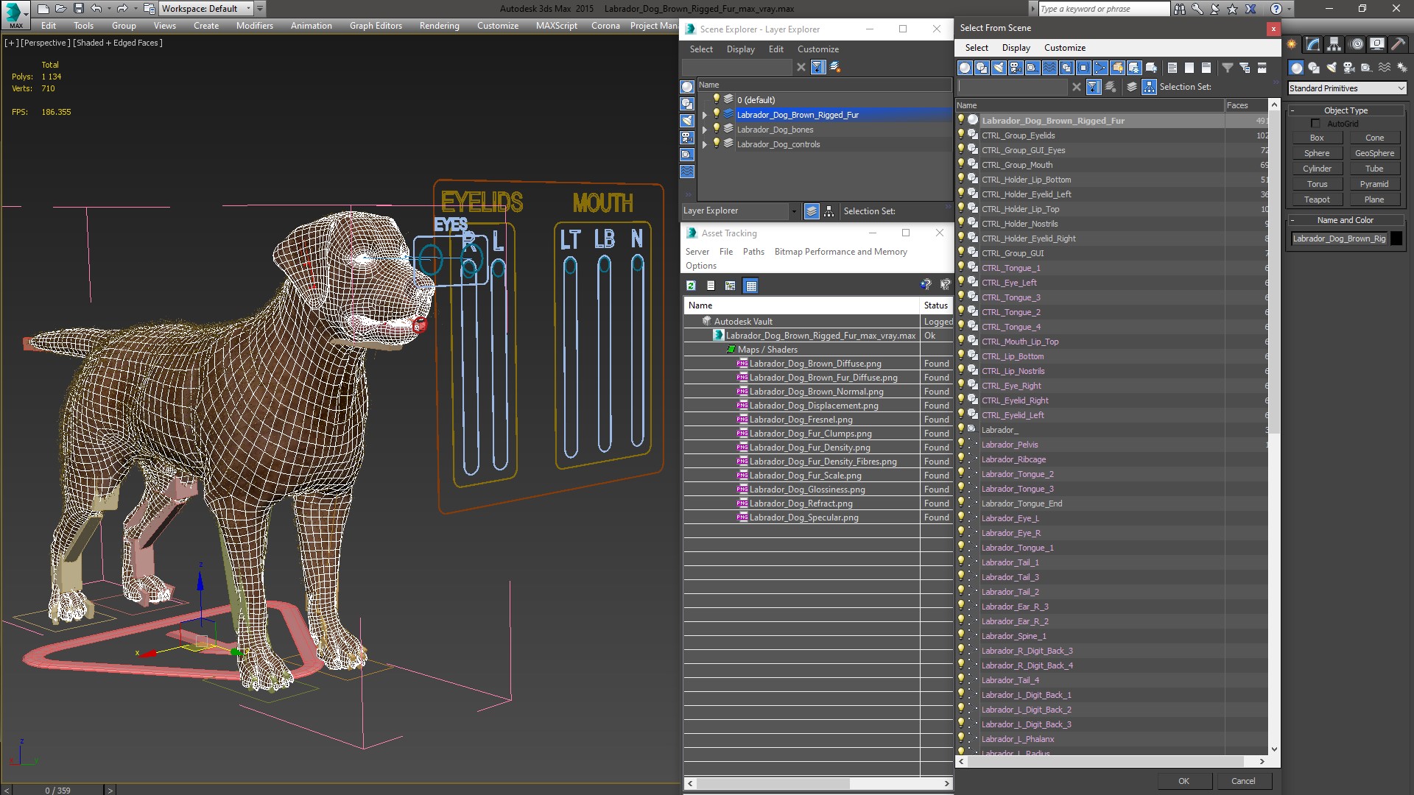The width and height of the screenshot is (1414, 795).
Task: Click the Table View icon in Asset Tracking
Action: [750, 286]
